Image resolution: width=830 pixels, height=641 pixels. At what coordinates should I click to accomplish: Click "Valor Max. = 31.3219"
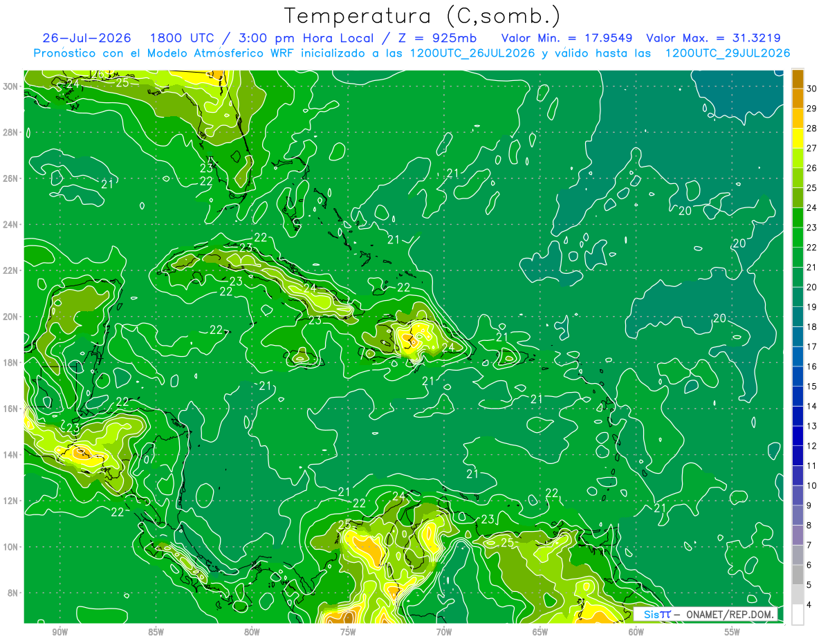pos(714,38)
